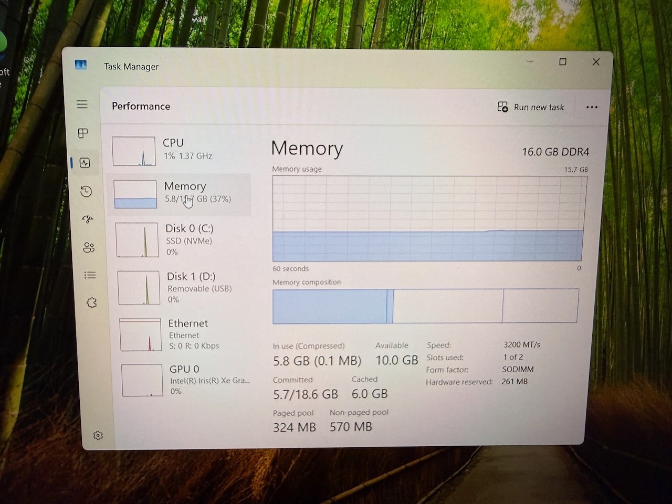Click the Task Manager window title text

(x=131, y=67)
